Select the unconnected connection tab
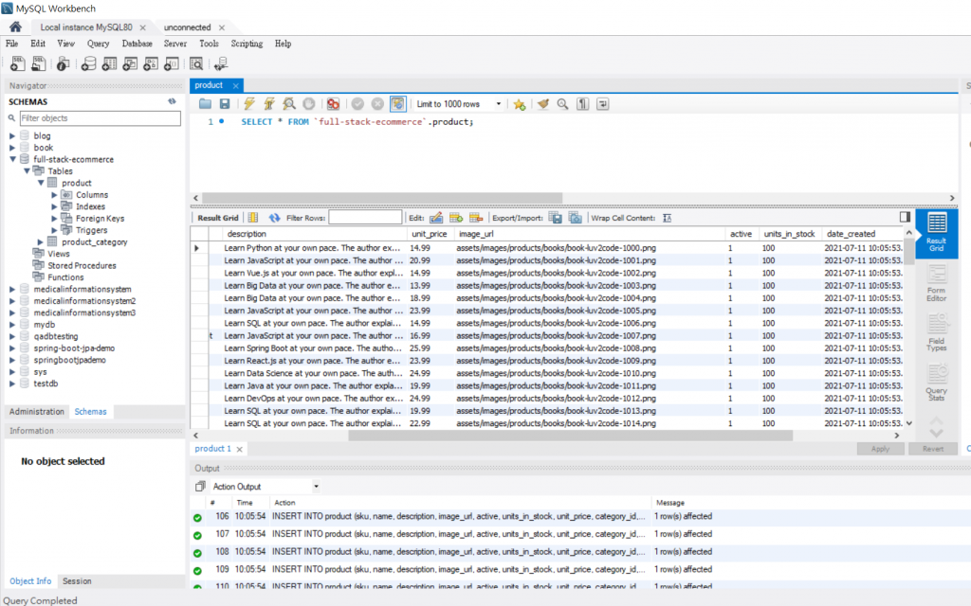This screenshot has height=606, width=971. click(187, 27)
